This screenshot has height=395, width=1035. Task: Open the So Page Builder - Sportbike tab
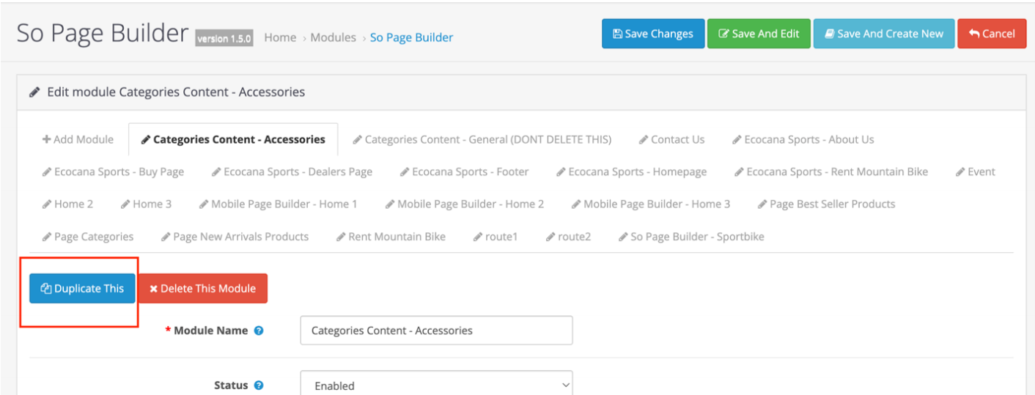point(691,237)
